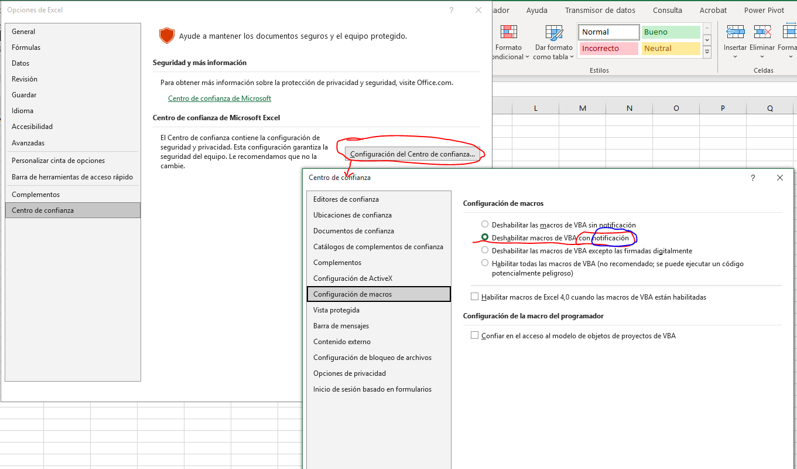Expand the full cell styles gallery

click(x=707, y=52)
